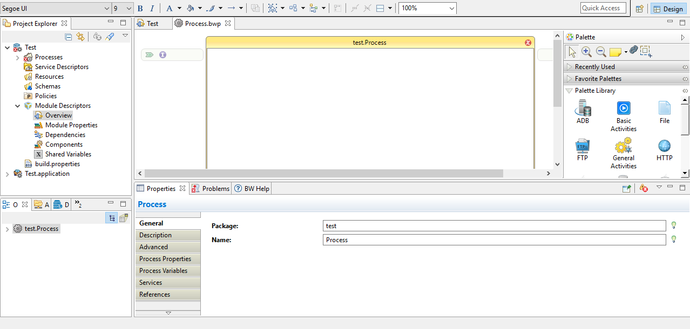Select the Process Variables tab
Image resolution: width=690 pixels, height=329 pixels.
tap(168, 271)
